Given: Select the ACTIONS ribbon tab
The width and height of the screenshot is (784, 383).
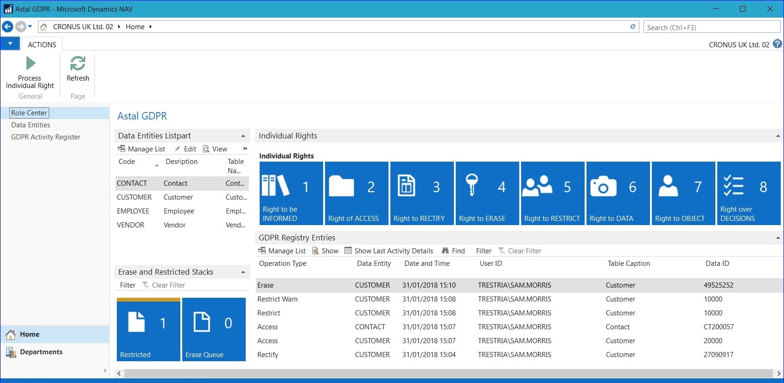Looking at the screenshot, I should tap(42, 44).
